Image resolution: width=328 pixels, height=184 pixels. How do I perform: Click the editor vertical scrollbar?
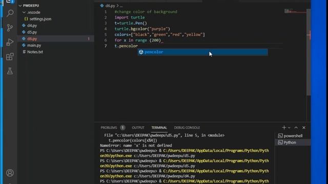[309, 52]
